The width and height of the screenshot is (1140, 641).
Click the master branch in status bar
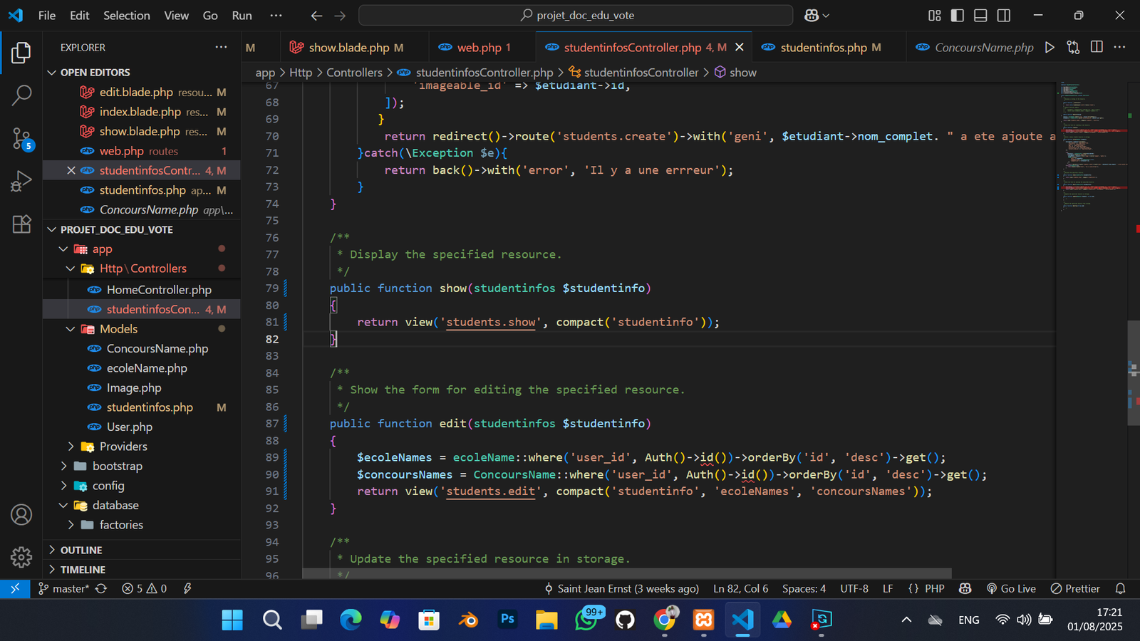pos(70,588)
